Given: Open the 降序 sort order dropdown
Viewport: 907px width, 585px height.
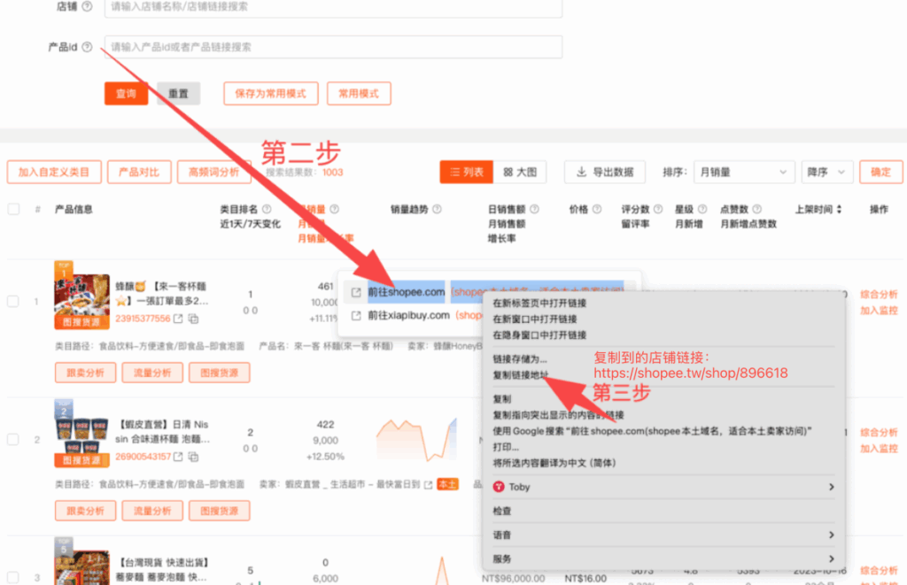Looking at the screenshot, I should (x=826, y=172).
